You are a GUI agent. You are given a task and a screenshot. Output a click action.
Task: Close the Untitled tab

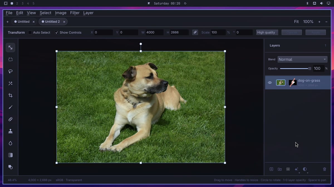point(34,22)
